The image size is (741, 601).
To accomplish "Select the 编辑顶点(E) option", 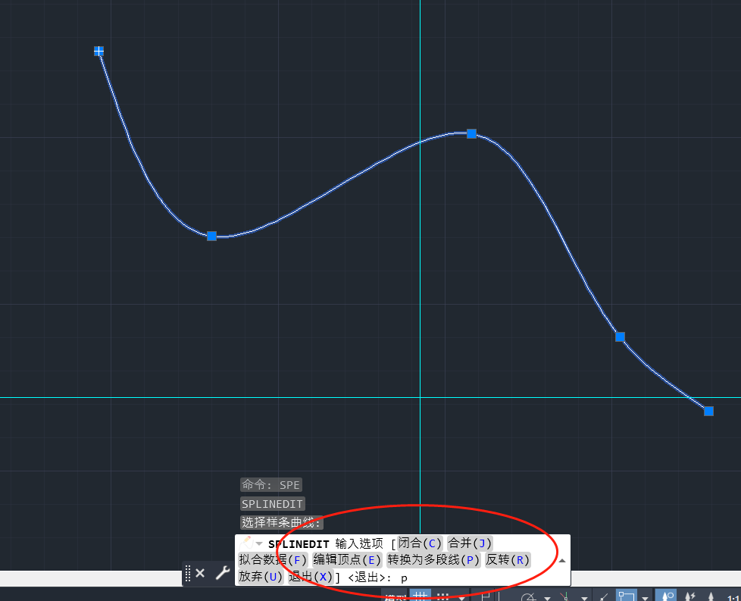I will 347,560.
